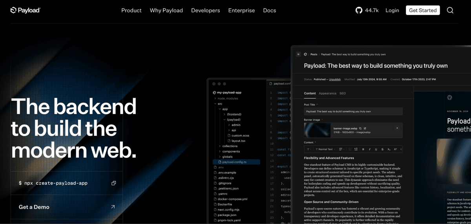Expand the admin folder in the explorer
The image size is (471, 224).
229,125
